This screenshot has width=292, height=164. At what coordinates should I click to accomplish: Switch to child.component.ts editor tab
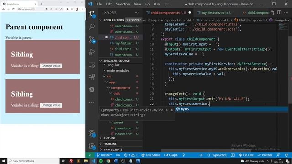168,13
